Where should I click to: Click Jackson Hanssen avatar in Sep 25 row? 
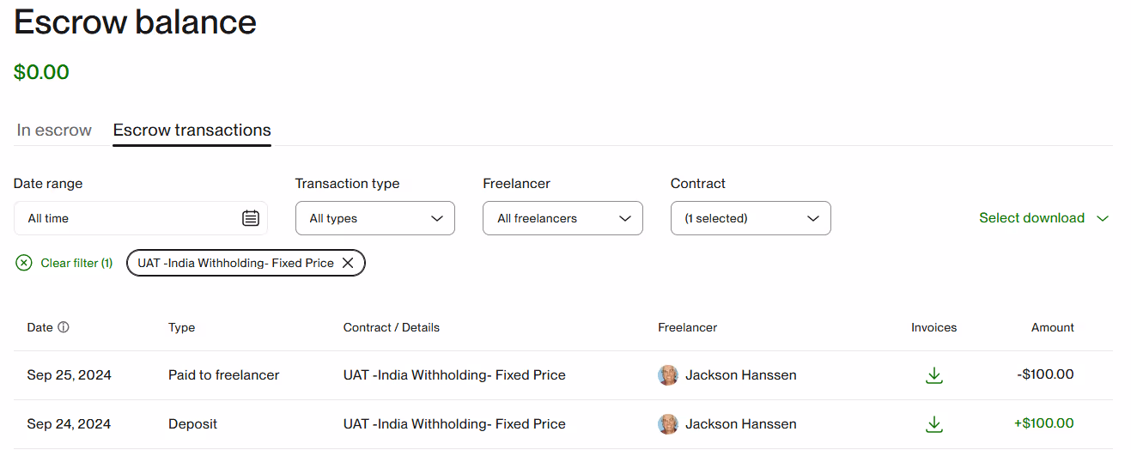[668, 375]
